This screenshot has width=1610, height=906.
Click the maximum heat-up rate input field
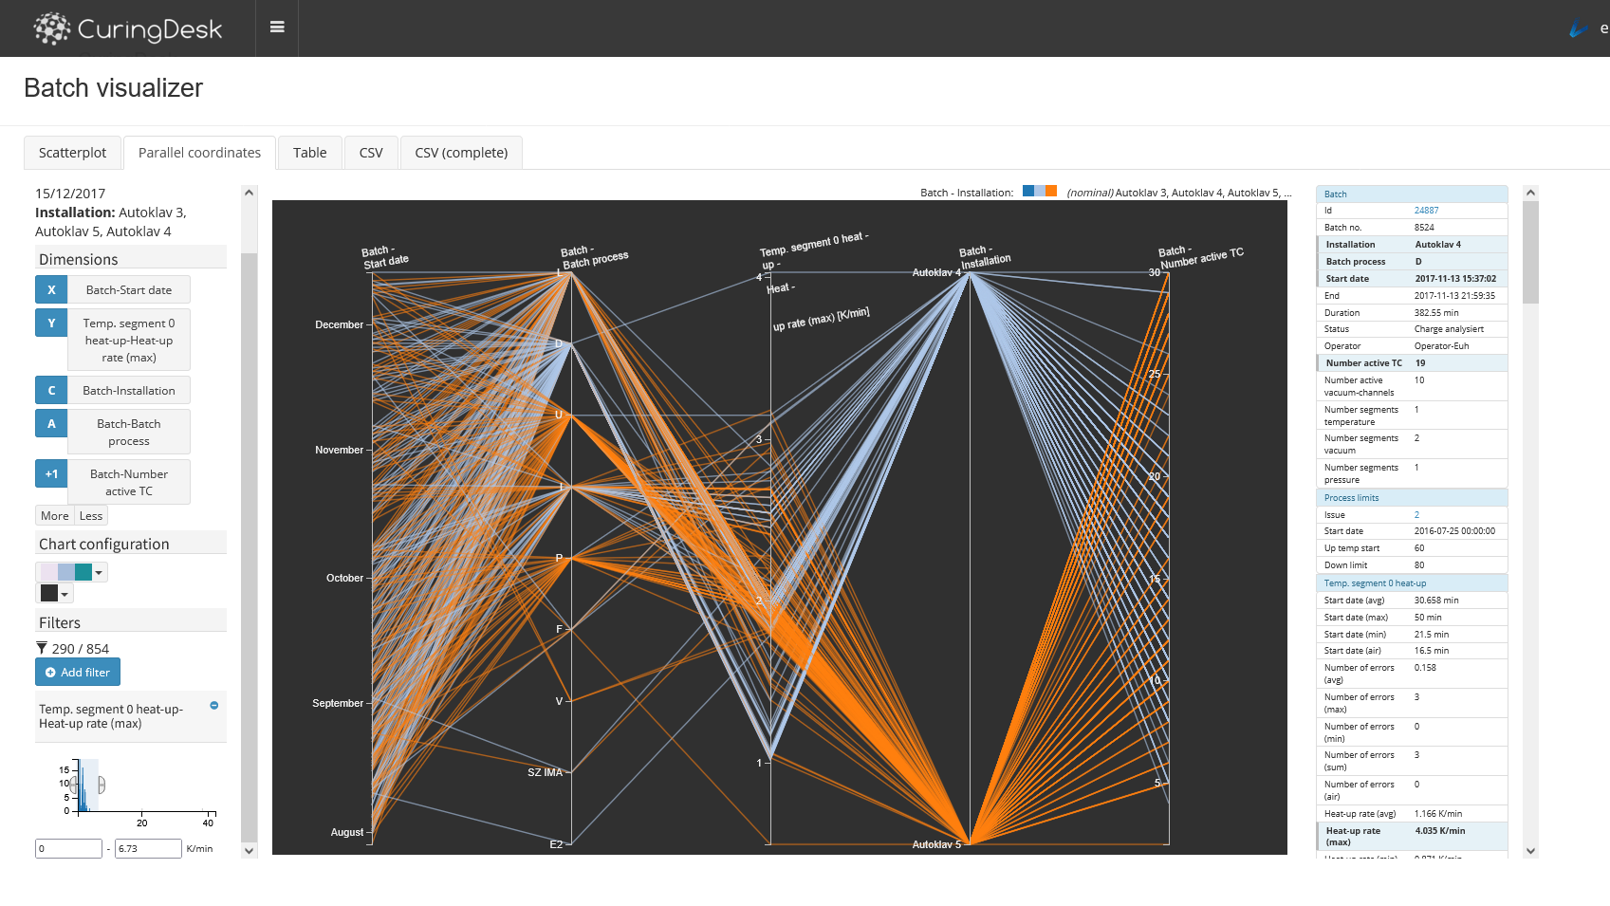148,849
